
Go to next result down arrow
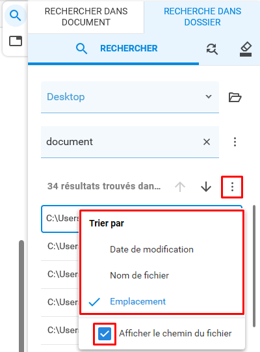point(206,187)
